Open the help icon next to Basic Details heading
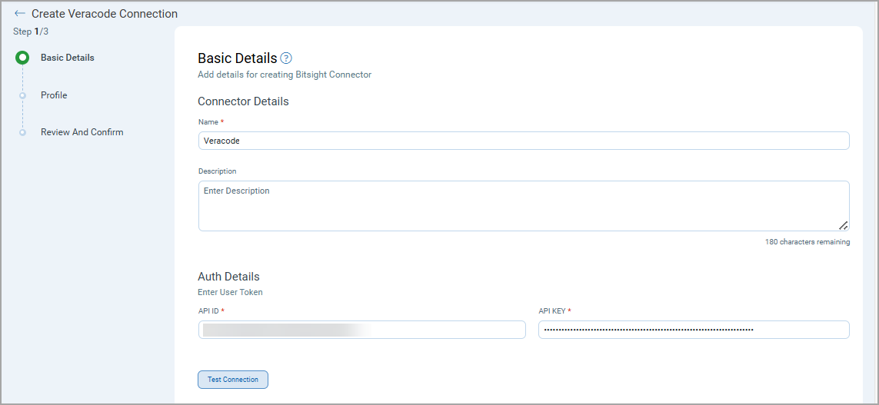This screenshot has height=405, width=879. 286,58
